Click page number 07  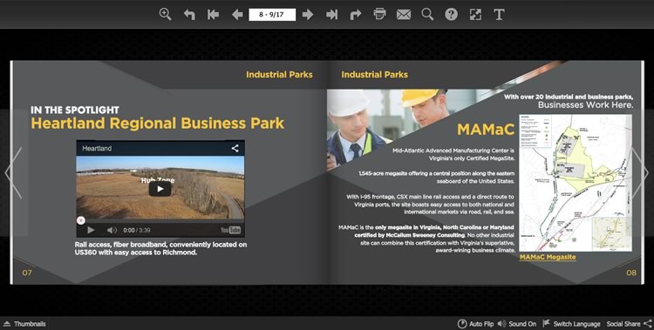pyautogui.click(x=27, y=273)
